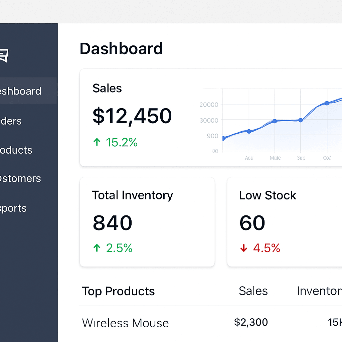
Task: Click the app logo in the sidebar
Action: coord(4,55)
